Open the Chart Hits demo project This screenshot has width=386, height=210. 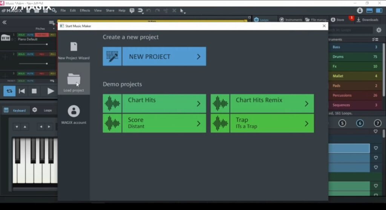click(154, 103)
